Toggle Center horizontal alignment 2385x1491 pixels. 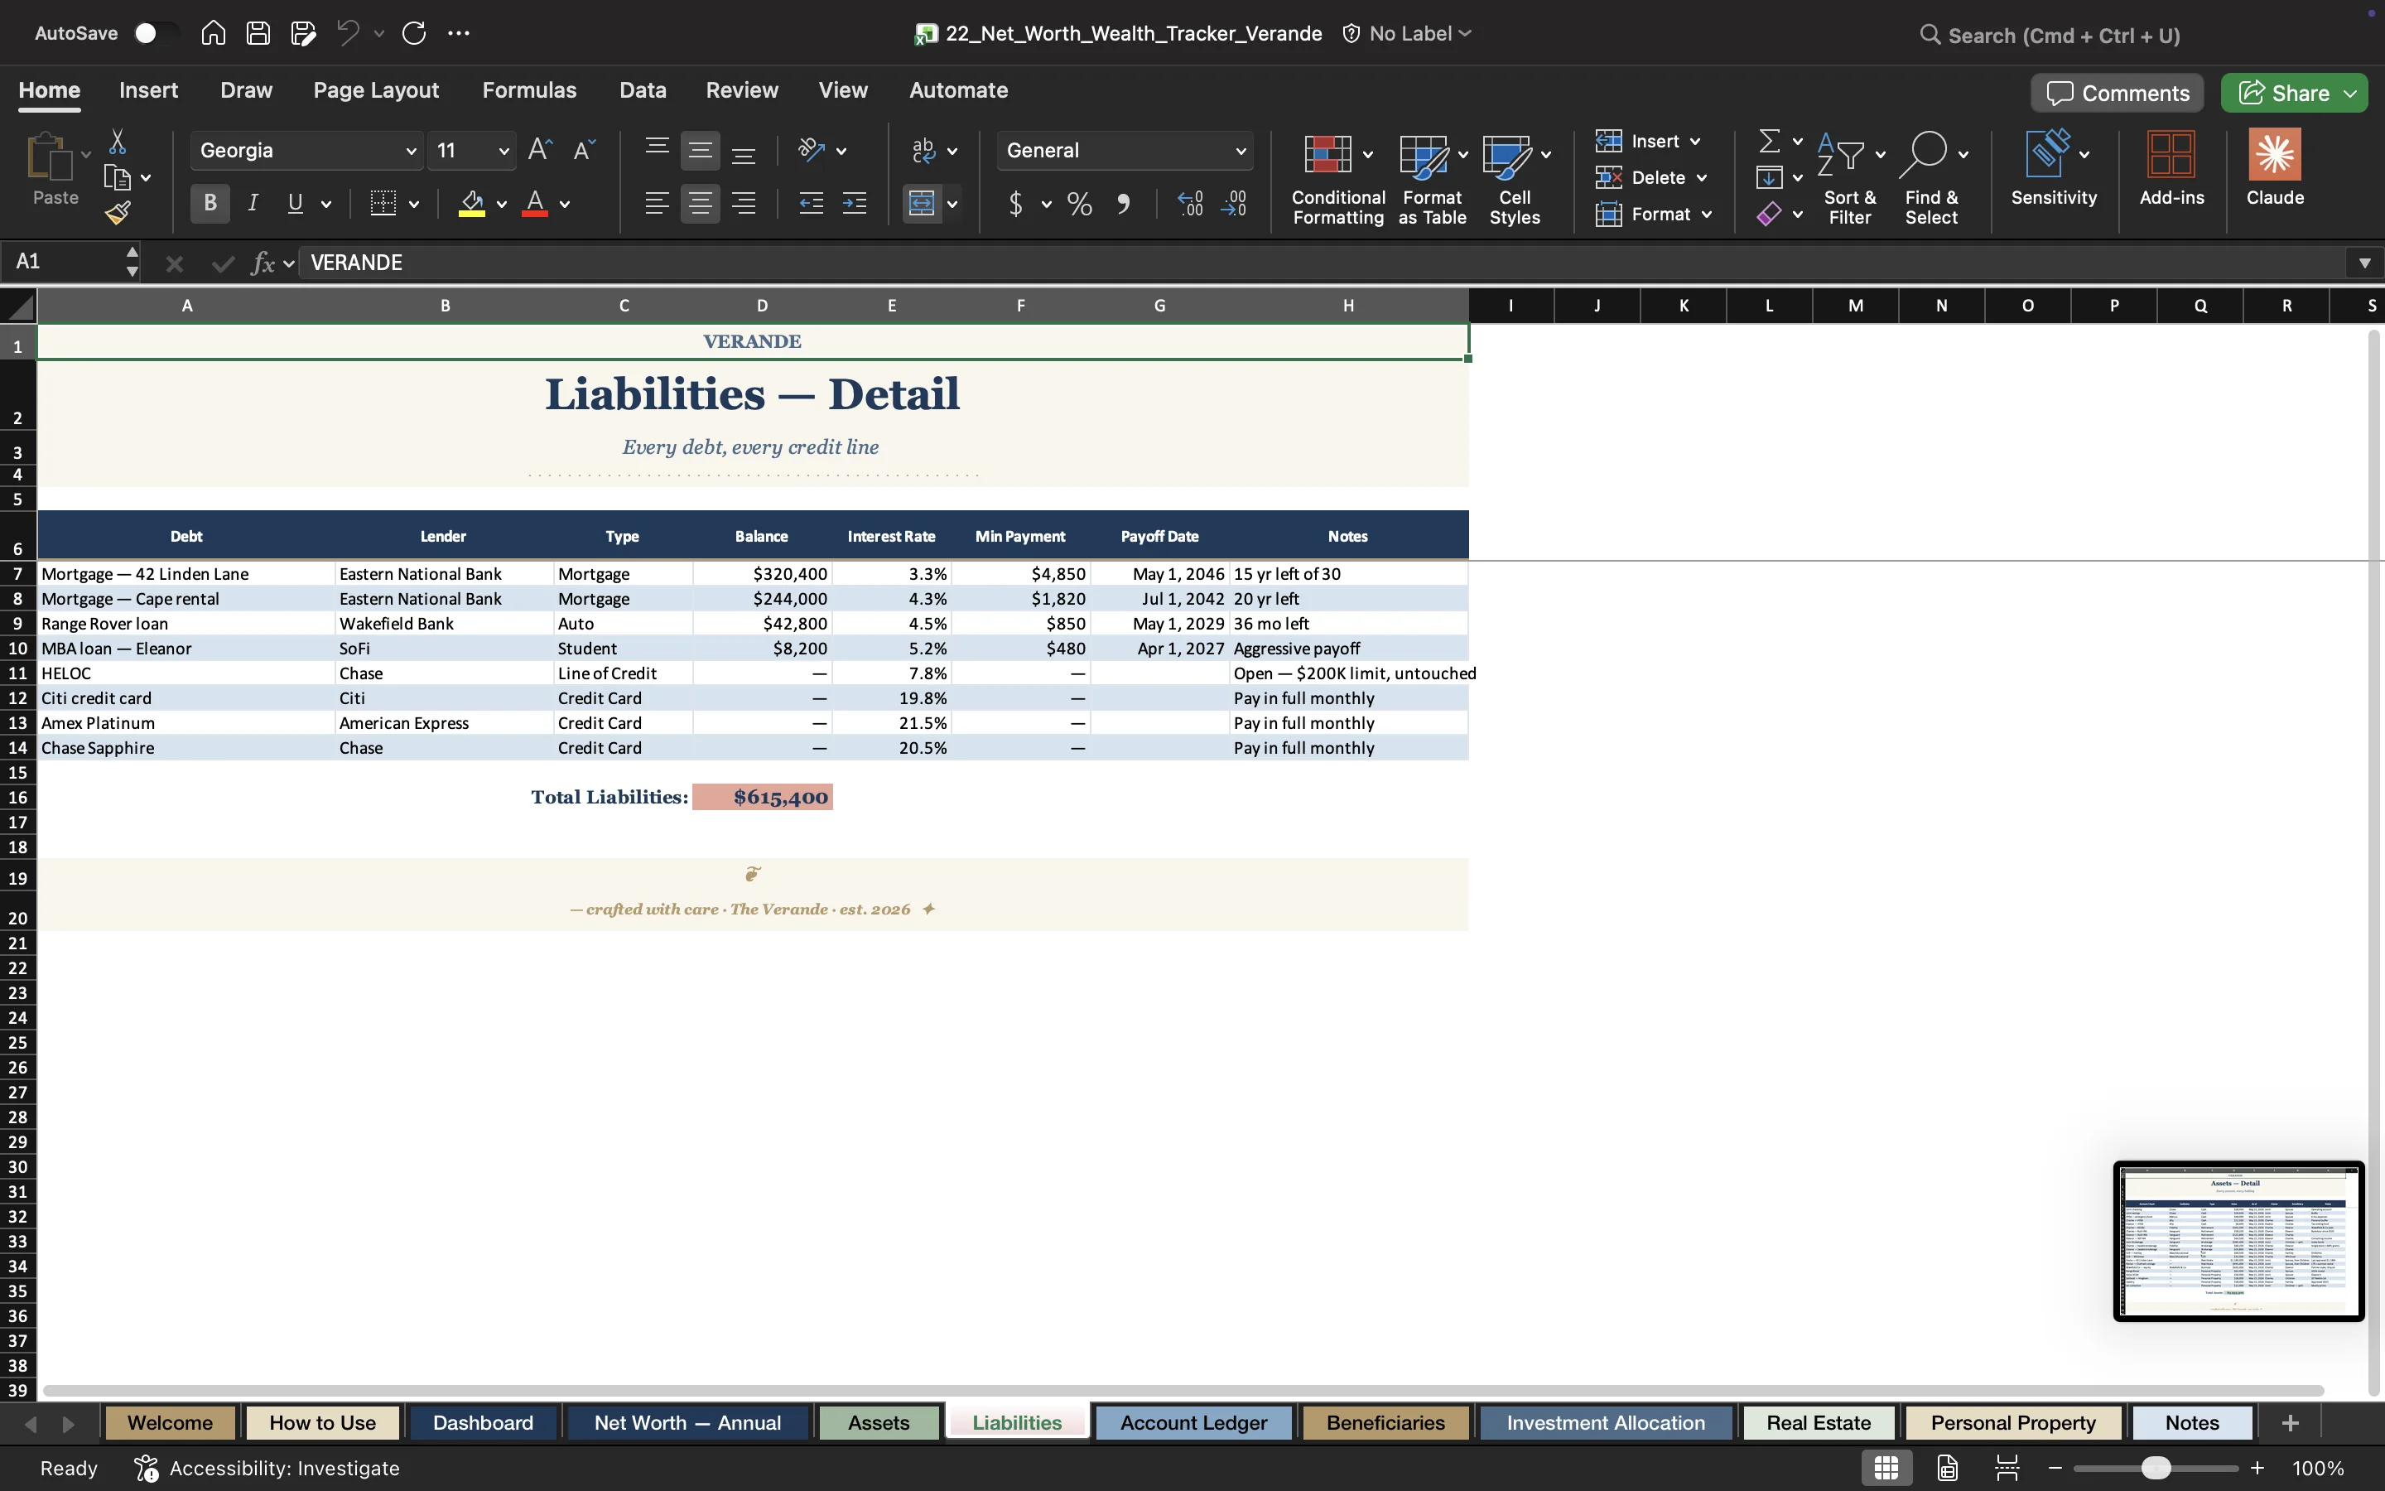(700, 204)
